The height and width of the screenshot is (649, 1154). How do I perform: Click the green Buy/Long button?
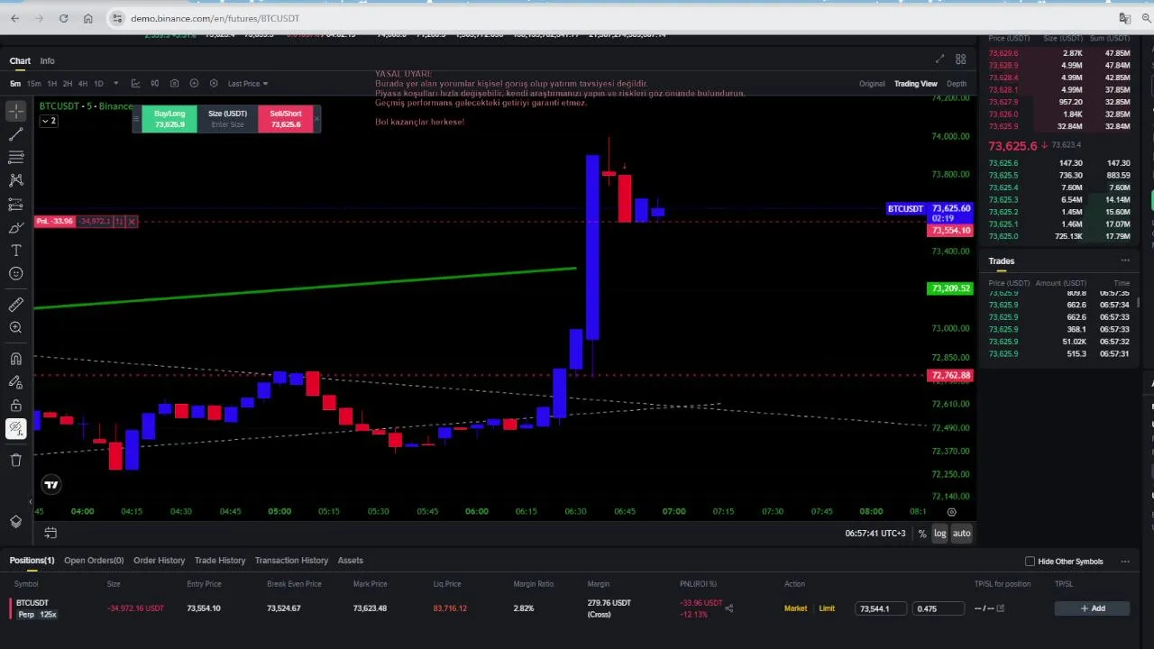pyautogui.click(x=169, y=119)
